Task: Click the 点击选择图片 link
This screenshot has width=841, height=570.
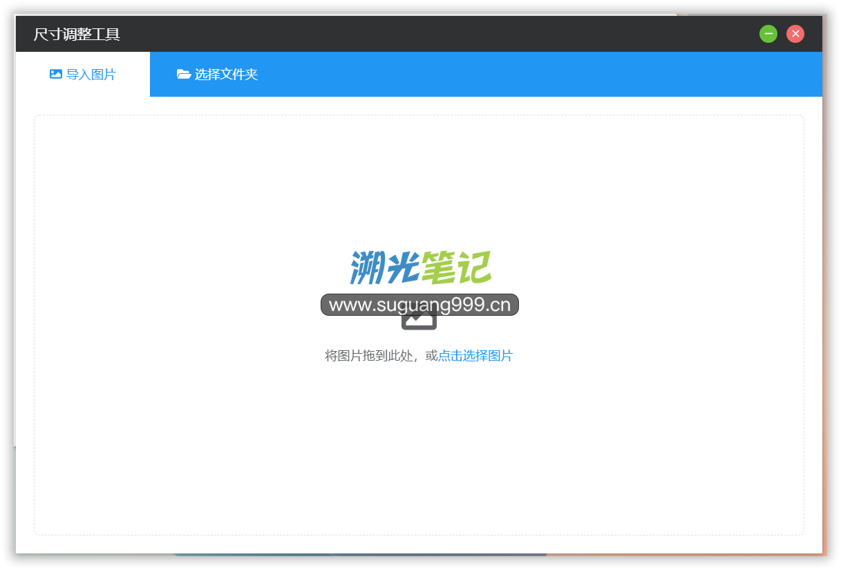Action: 475,356
